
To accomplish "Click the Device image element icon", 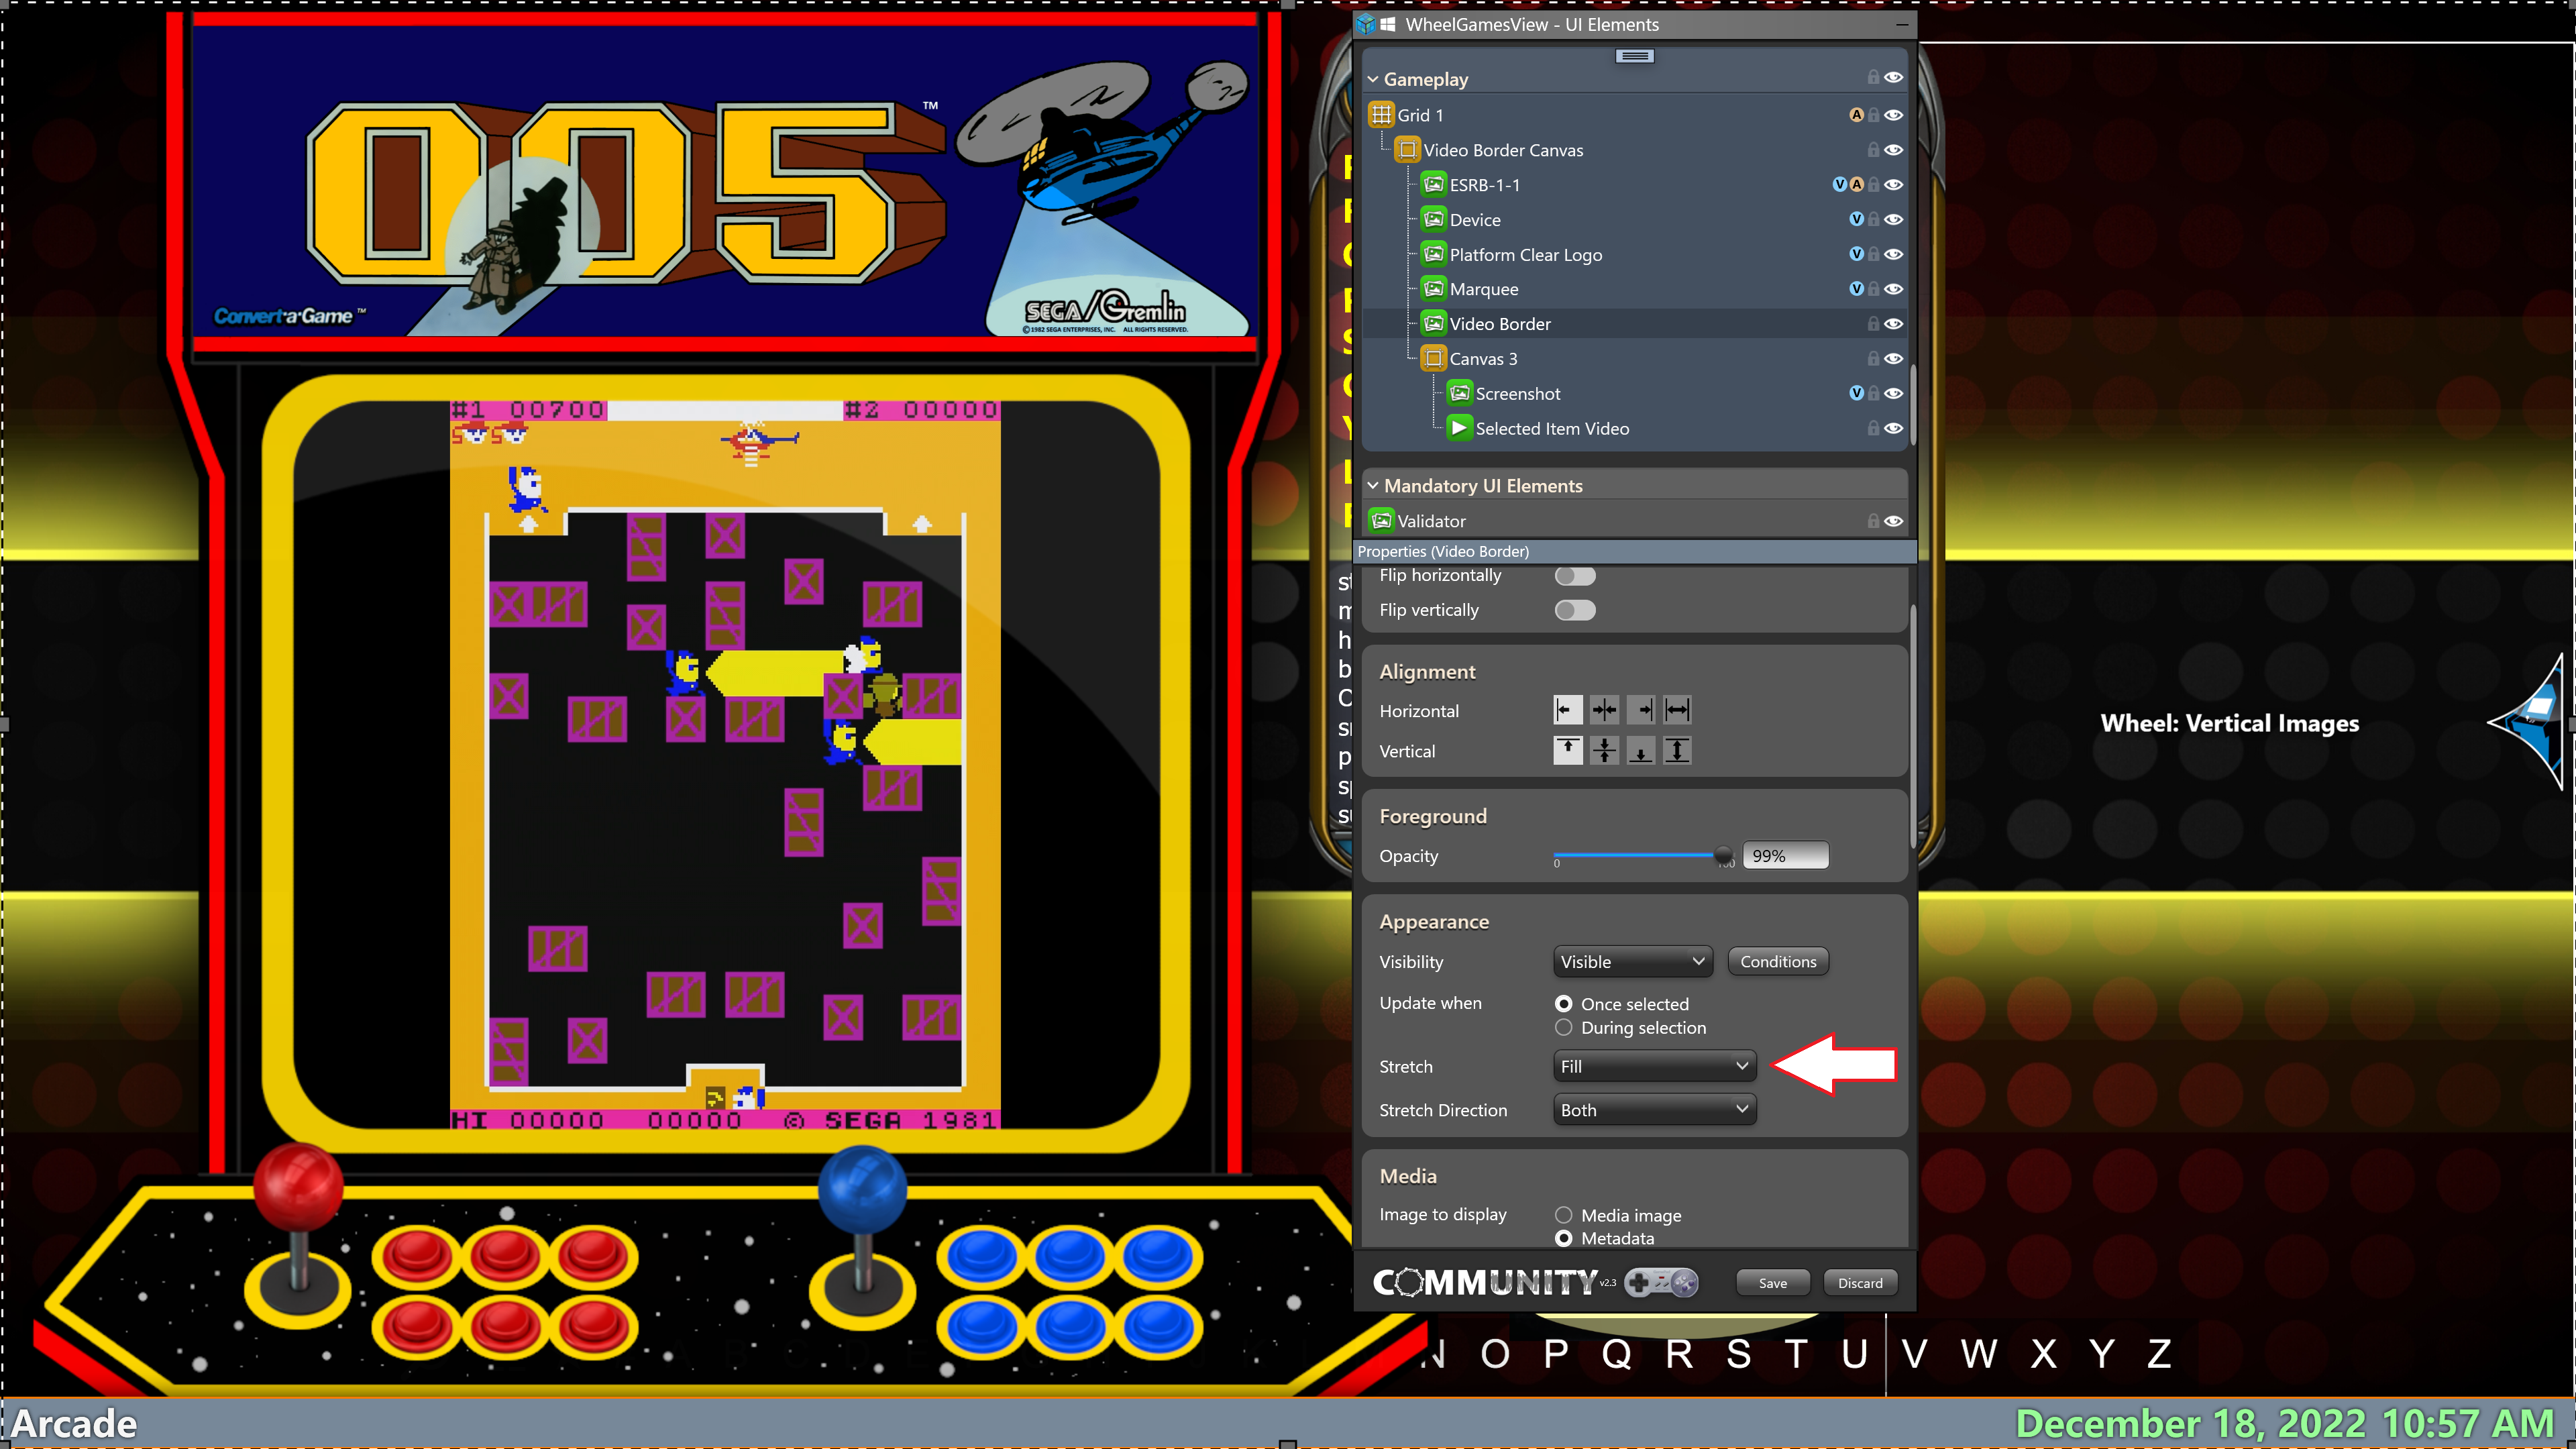I will [1433, 219].
